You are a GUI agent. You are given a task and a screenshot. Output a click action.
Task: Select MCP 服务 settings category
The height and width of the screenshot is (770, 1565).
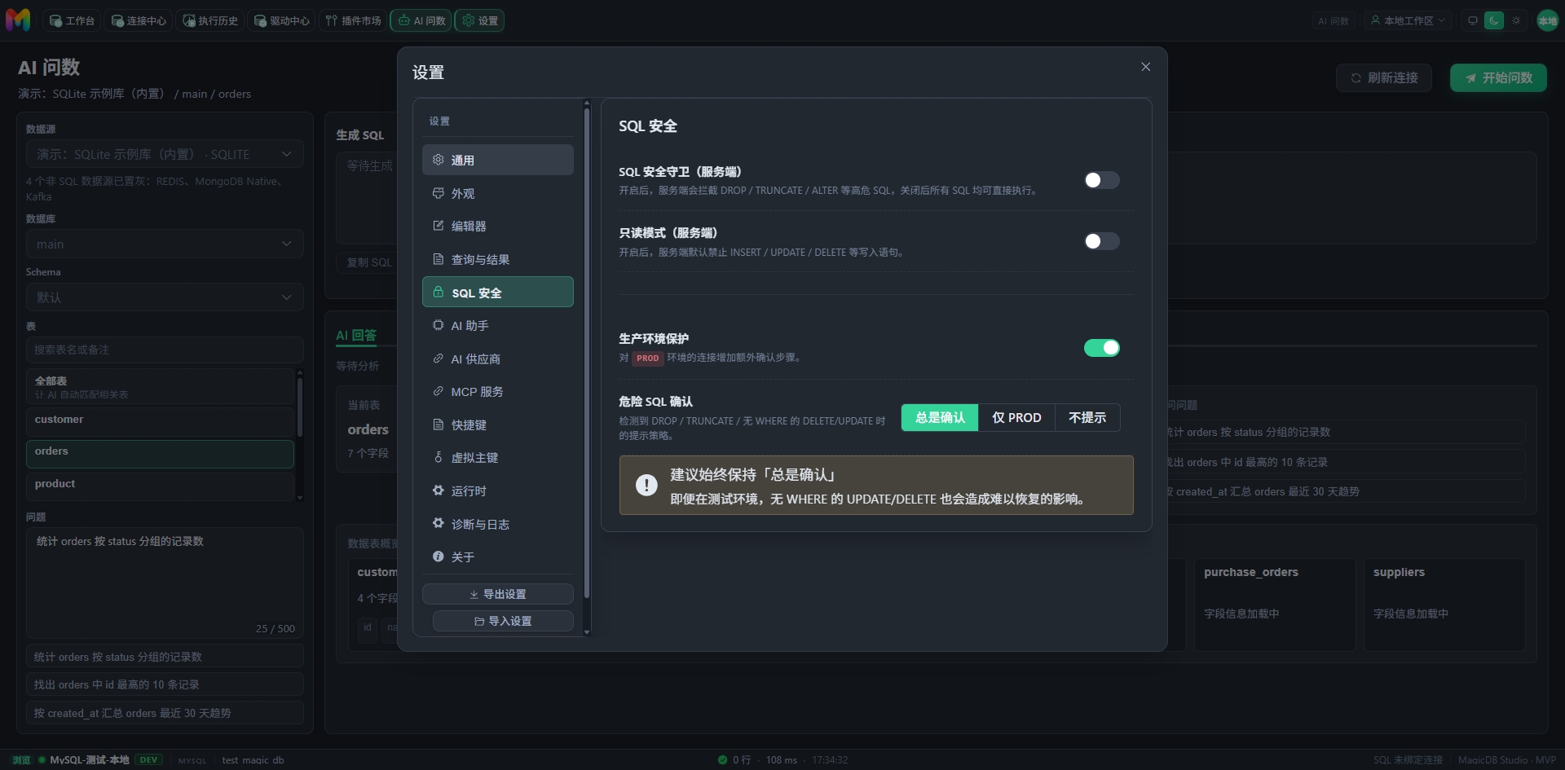pyautogui.click(x=498, y=391)
